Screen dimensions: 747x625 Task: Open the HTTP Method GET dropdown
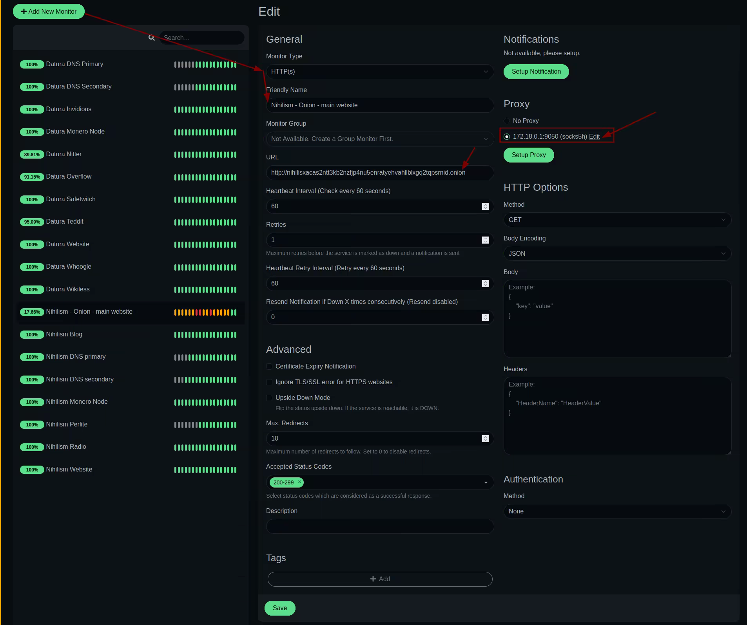[x=617, y=220]
